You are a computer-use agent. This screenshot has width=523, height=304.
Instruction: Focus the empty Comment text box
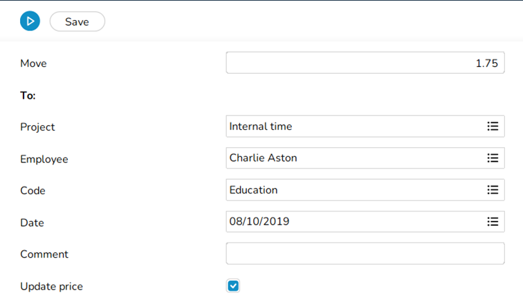(365, 254)
